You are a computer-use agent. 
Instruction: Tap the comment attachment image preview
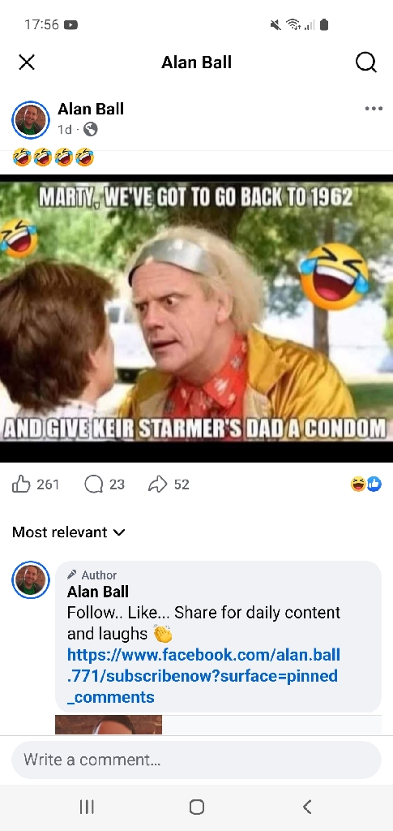(x=109, y=725)
